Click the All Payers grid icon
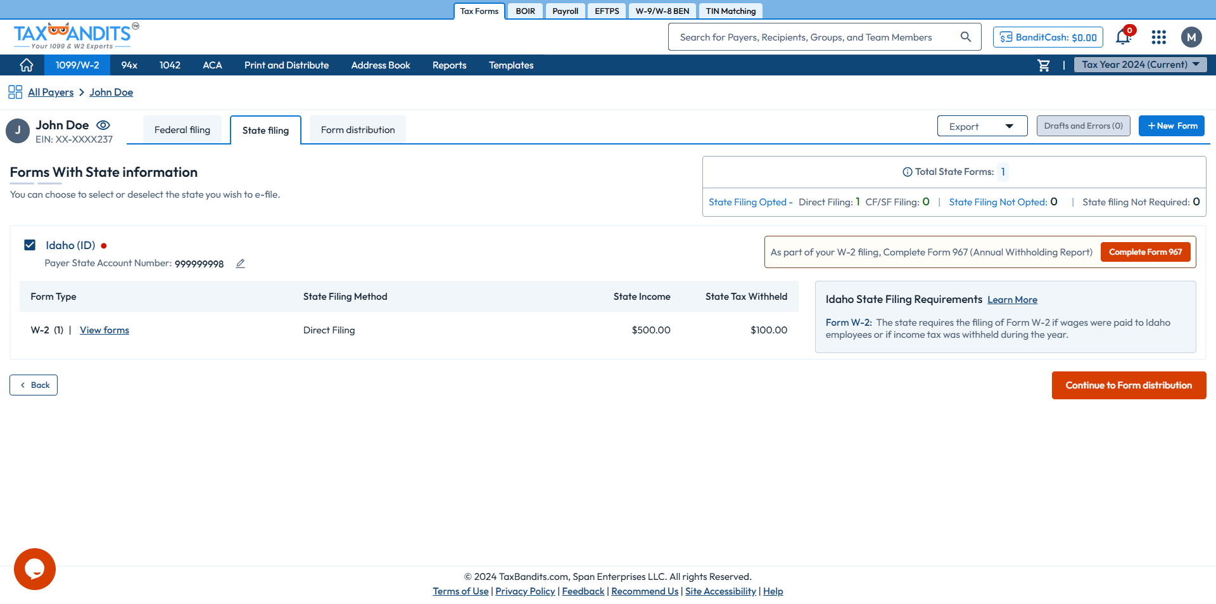This screenshot has height=604, width=1216. 15,93
